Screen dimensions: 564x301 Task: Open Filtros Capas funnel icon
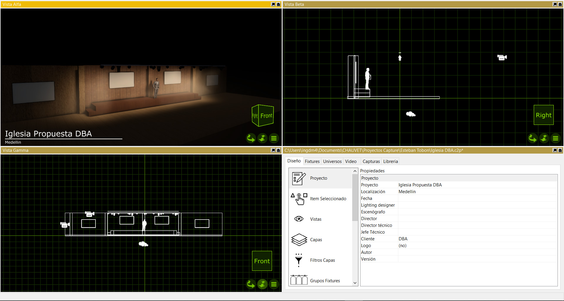click(x=299, y=260)
